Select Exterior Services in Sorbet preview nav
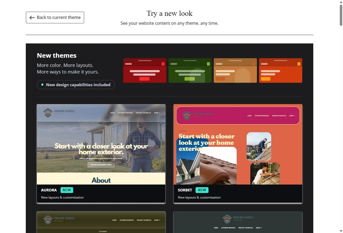 [x=262, y=116]
